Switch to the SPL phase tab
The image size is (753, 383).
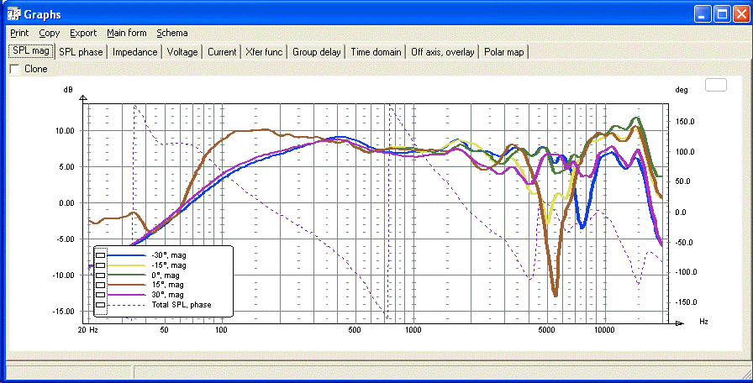(81, 52)
